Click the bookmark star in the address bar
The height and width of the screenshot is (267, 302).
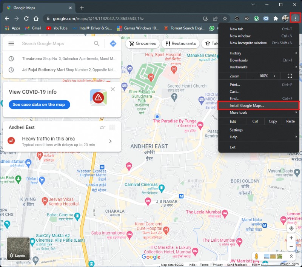pos(225,18)
